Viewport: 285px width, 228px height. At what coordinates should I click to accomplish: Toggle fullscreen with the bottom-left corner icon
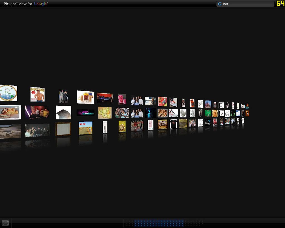click(x=5, y=223)
